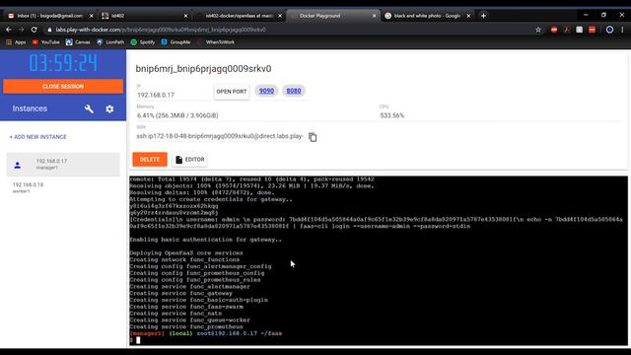631x355 pixels.
Task: Open the Canvas bookmark
Action: coord(78,41)
